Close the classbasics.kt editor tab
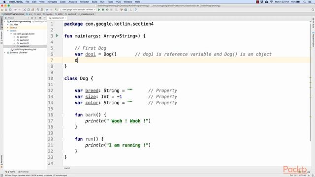Image resolution: width=315 pixels, height=177 pixels. coord(65,18)
